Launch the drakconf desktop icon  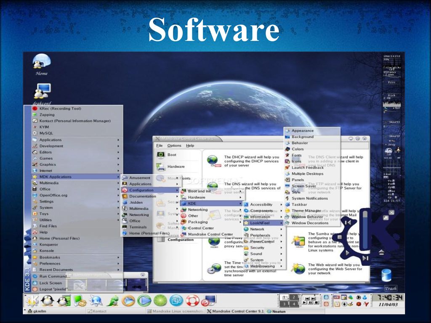(42, 94)
